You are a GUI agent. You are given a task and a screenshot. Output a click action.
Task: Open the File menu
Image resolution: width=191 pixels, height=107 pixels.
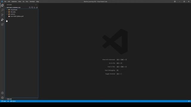pyautogui.click(x=5, y=1)
